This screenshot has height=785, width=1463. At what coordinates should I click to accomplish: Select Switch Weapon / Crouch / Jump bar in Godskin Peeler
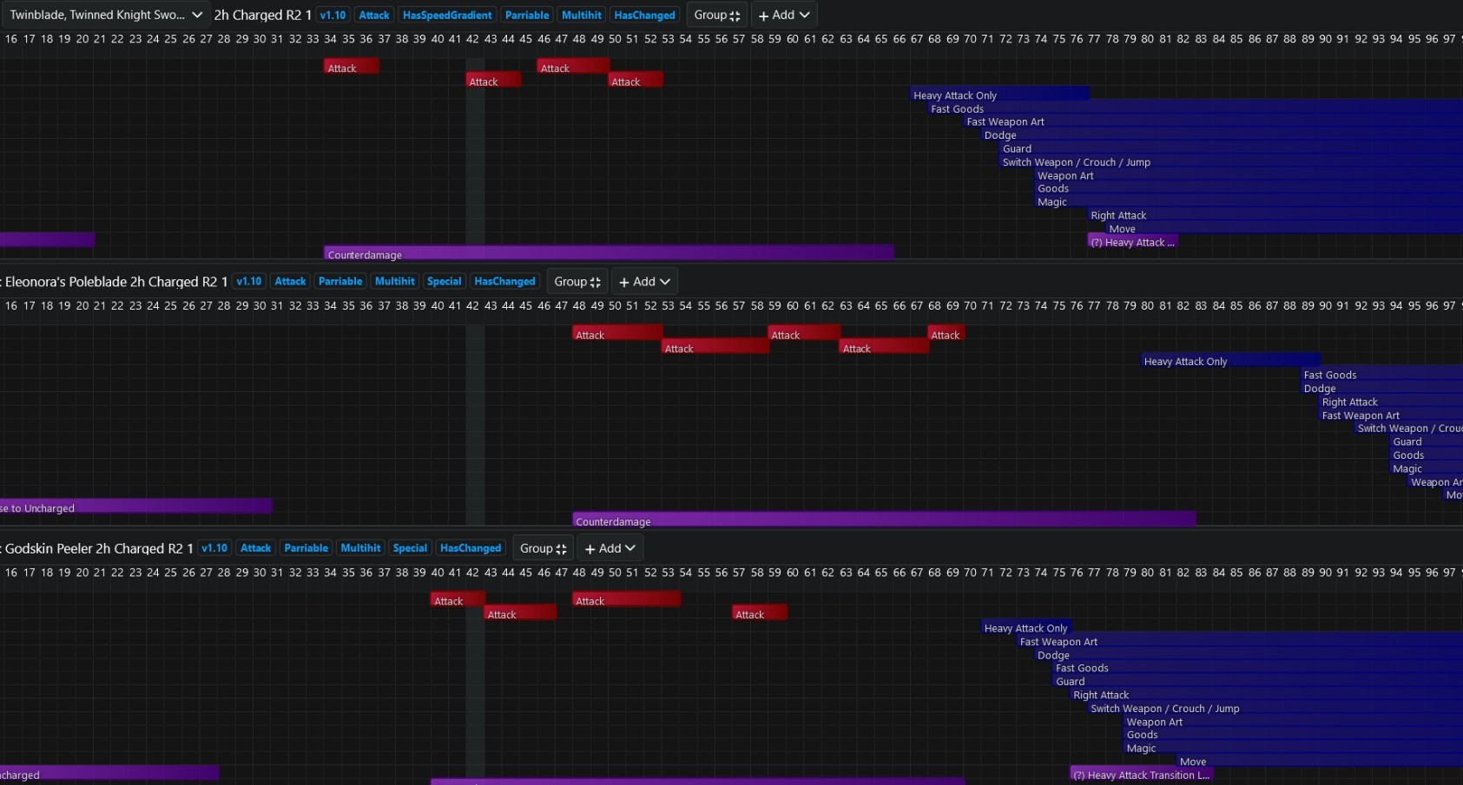(x=1275, y=709)
